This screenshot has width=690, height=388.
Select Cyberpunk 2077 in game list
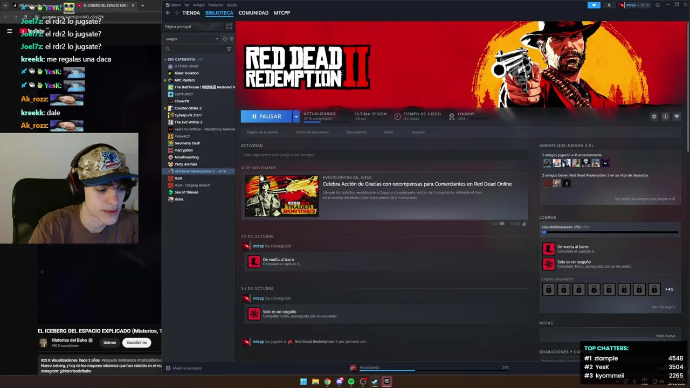[188, 115]
